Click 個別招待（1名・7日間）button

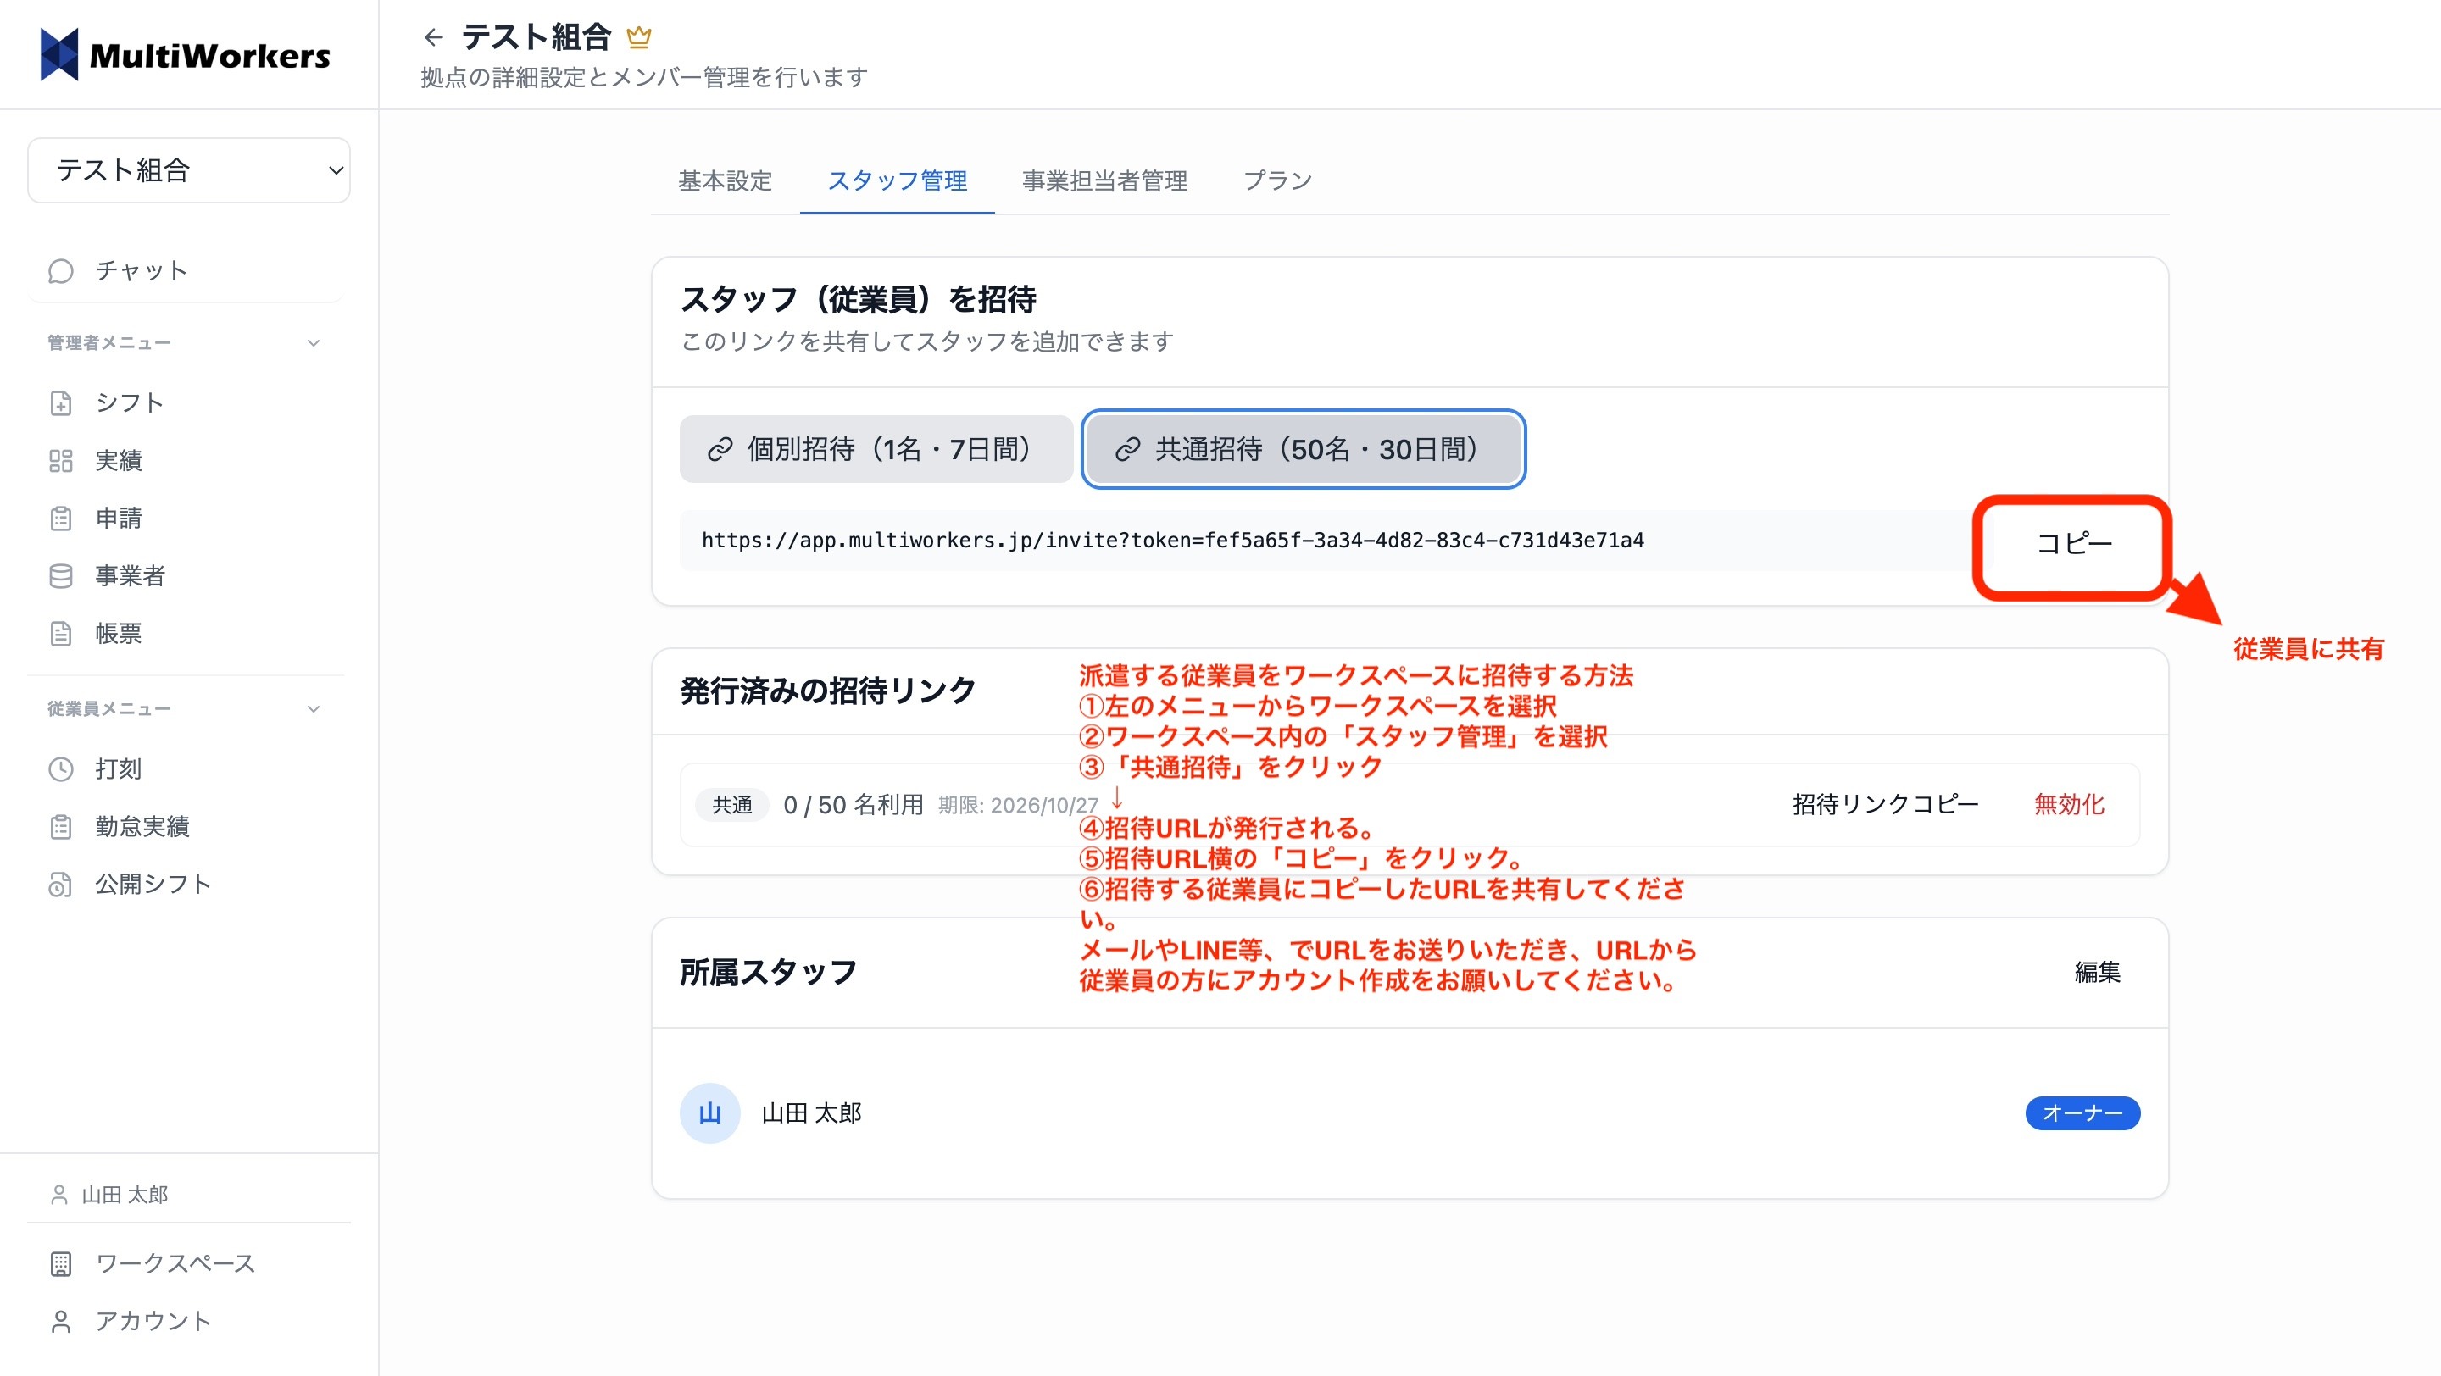tap(876, 449)
